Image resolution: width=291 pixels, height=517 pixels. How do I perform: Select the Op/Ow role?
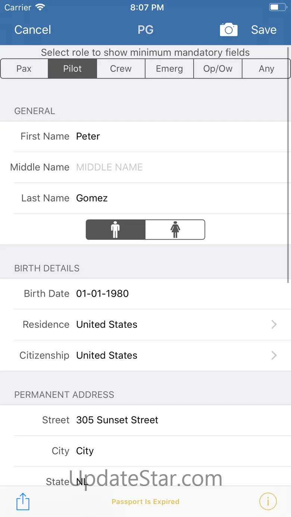218,69
